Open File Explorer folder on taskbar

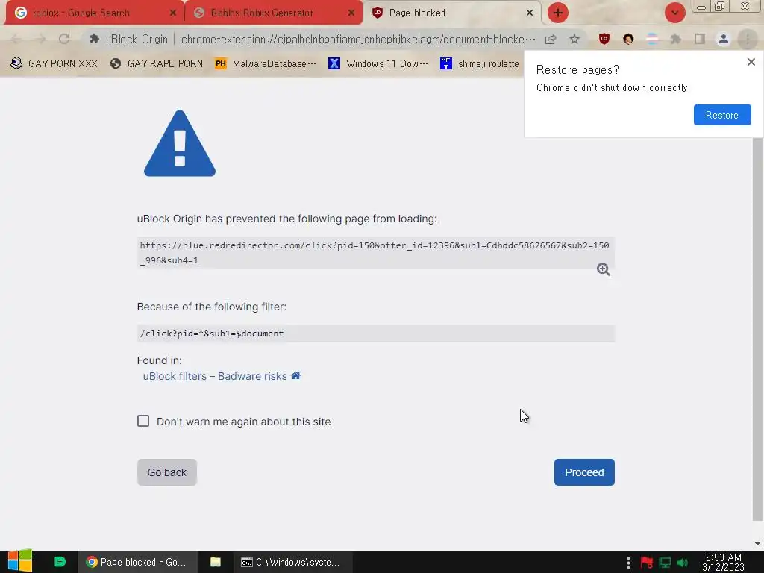pos(216,562)
